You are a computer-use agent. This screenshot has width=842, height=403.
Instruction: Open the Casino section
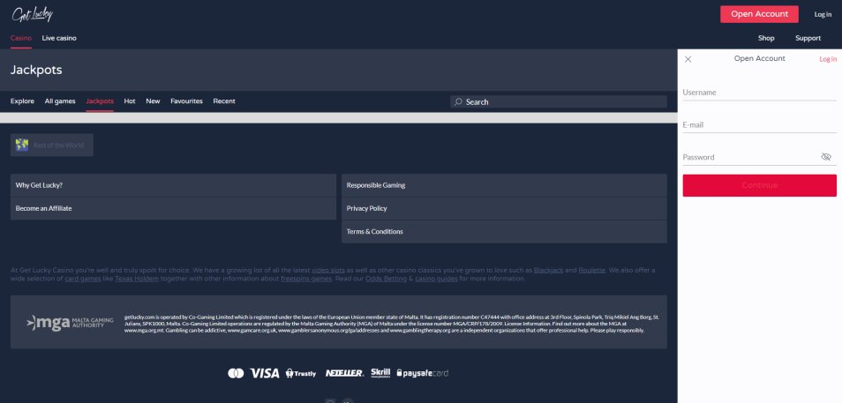[21, 38]
